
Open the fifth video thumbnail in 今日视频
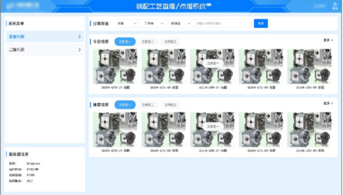point(310,66)
